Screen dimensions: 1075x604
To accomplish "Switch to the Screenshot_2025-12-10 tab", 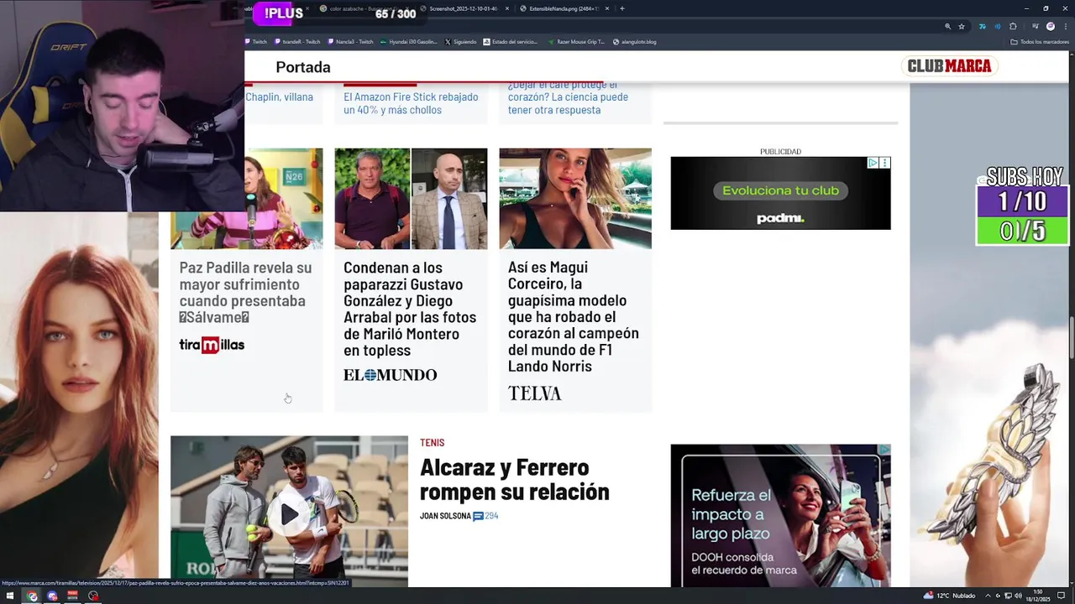I will 464,8.
